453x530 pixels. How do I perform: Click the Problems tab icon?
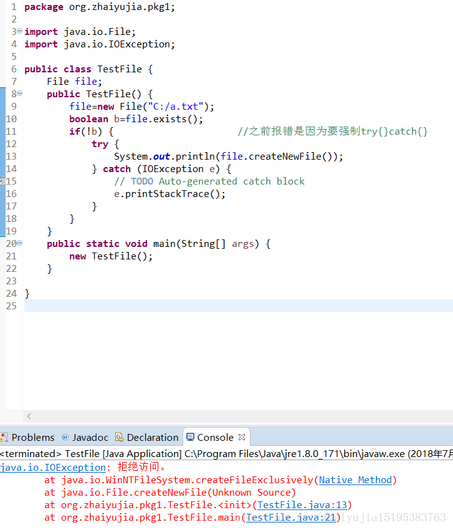pyautogui.click(x=4, y=437)
